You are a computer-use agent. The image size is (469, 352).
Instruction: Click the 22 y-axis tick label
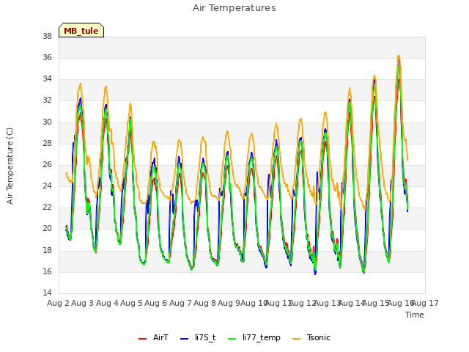coord(47,208)
